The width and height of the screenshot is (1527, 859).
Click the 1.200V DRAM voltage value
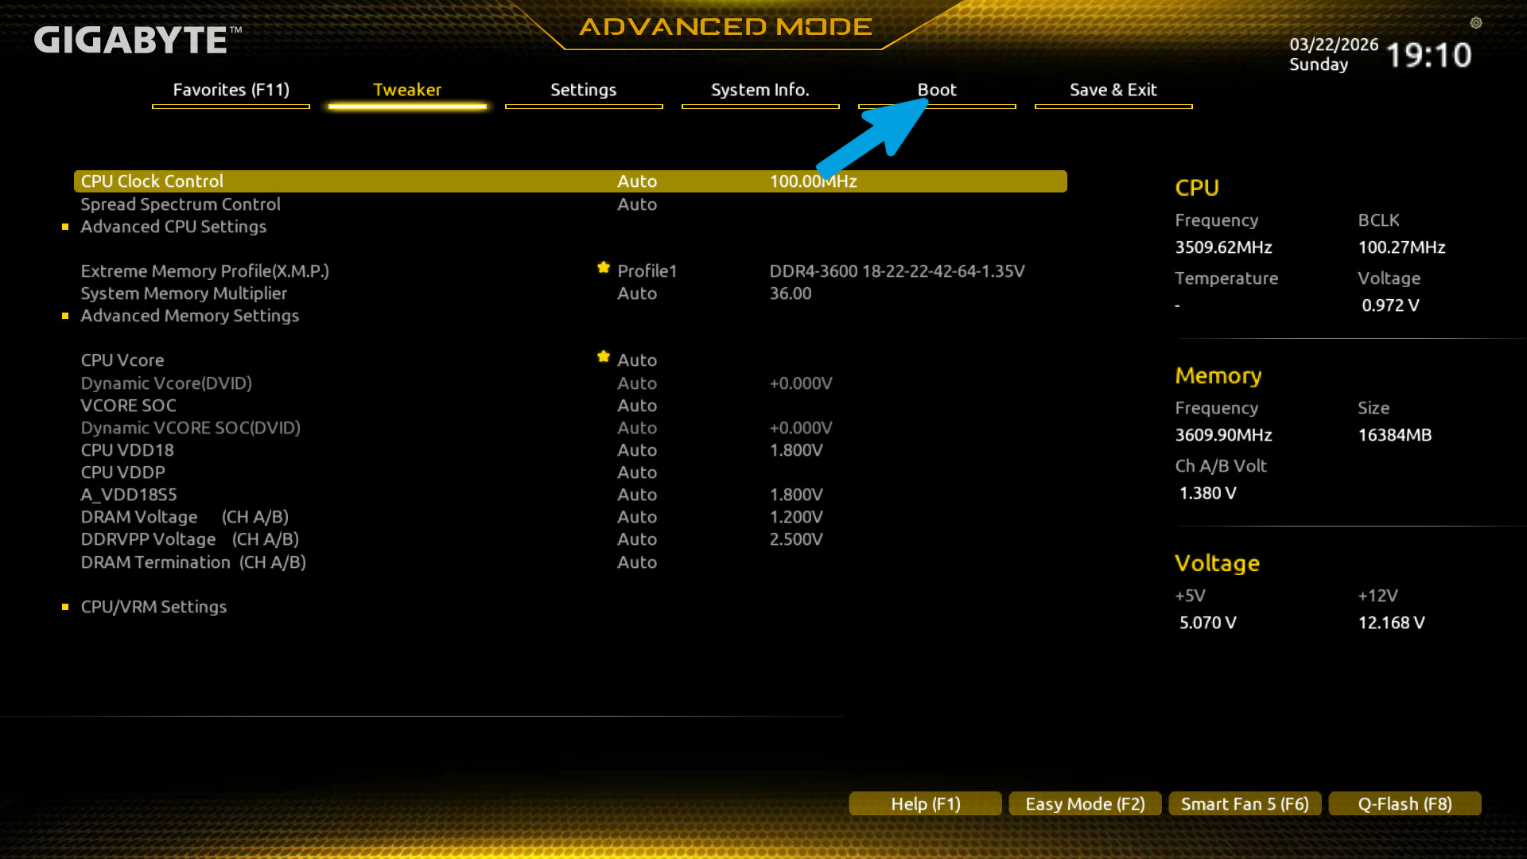(796, 517)
